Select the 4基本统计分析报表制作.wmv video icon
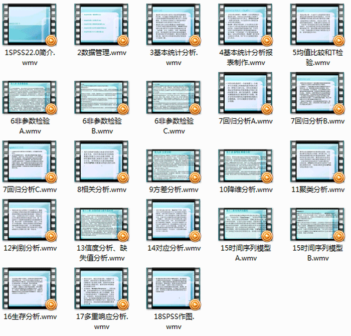 point(246,25)
